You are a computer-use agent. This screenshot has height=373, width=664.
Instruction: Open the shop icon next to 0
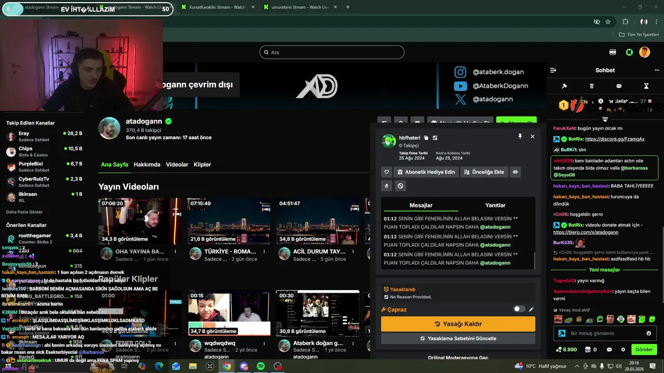tap(588, 350)
